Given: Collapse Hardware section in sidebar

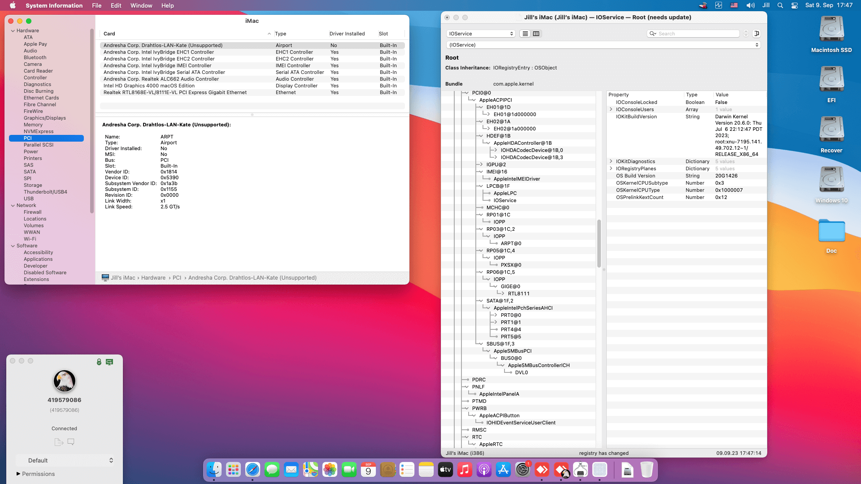Looking at the screenshot, I should point(13,30).
